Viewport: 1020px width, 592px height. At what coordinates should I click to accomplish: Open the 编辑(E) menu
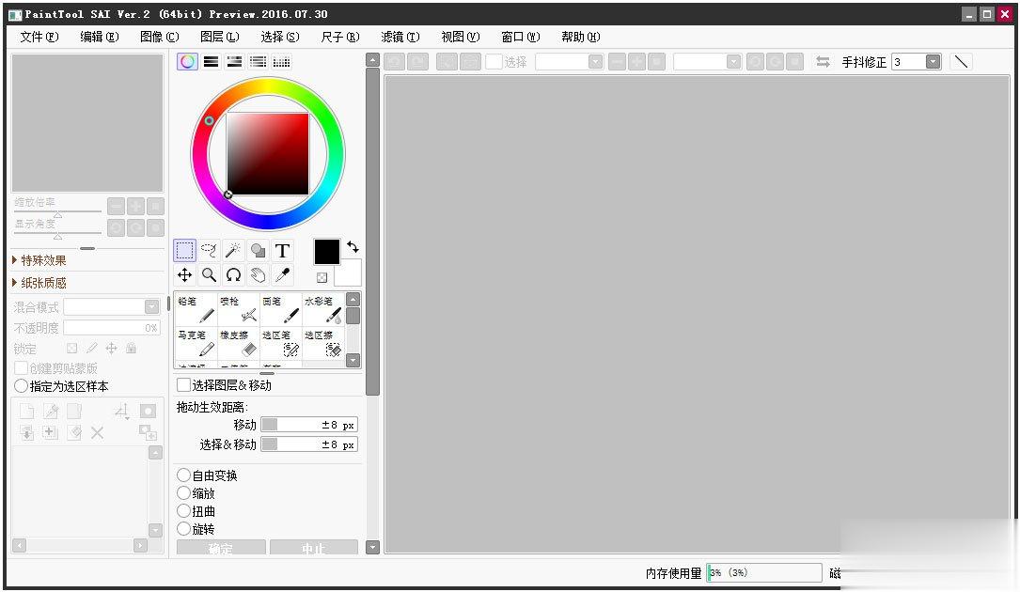point(99,37)
